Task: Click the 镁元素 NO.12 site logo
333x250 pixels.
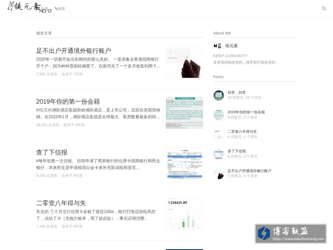Action: [30, 7]
